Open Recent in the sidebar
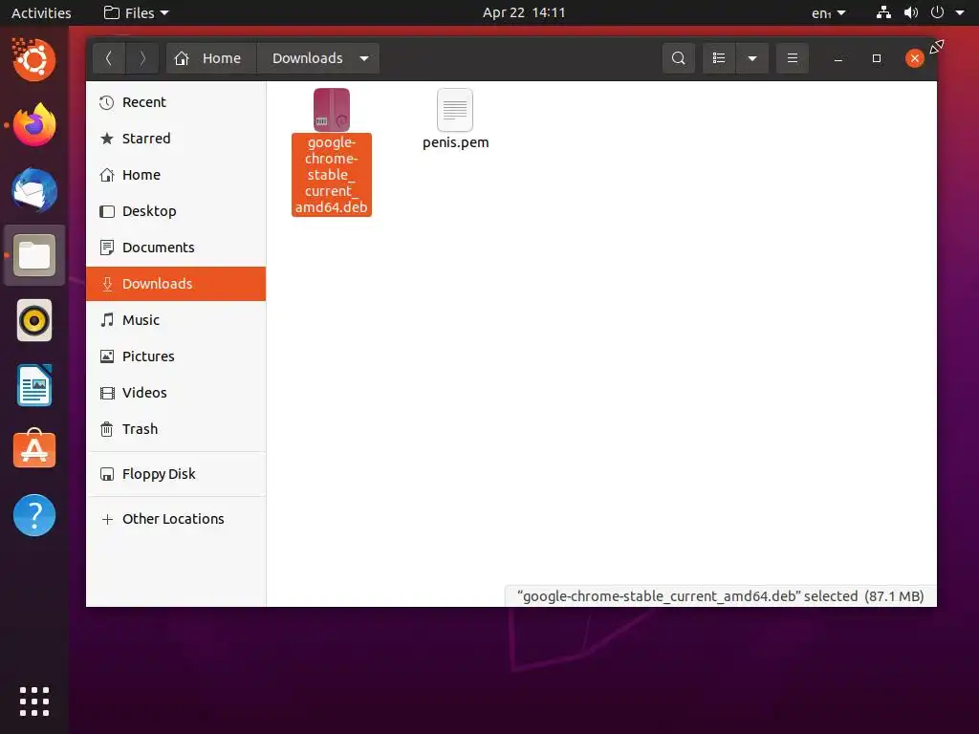 tap(176, 102)
